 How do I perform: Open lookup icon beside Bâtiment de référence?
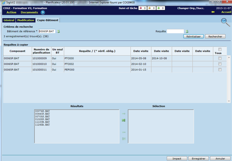(58, 31)
